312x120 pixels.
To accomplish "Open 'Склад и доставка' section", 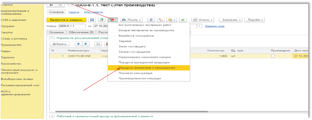I will click(x=14, y=39).
